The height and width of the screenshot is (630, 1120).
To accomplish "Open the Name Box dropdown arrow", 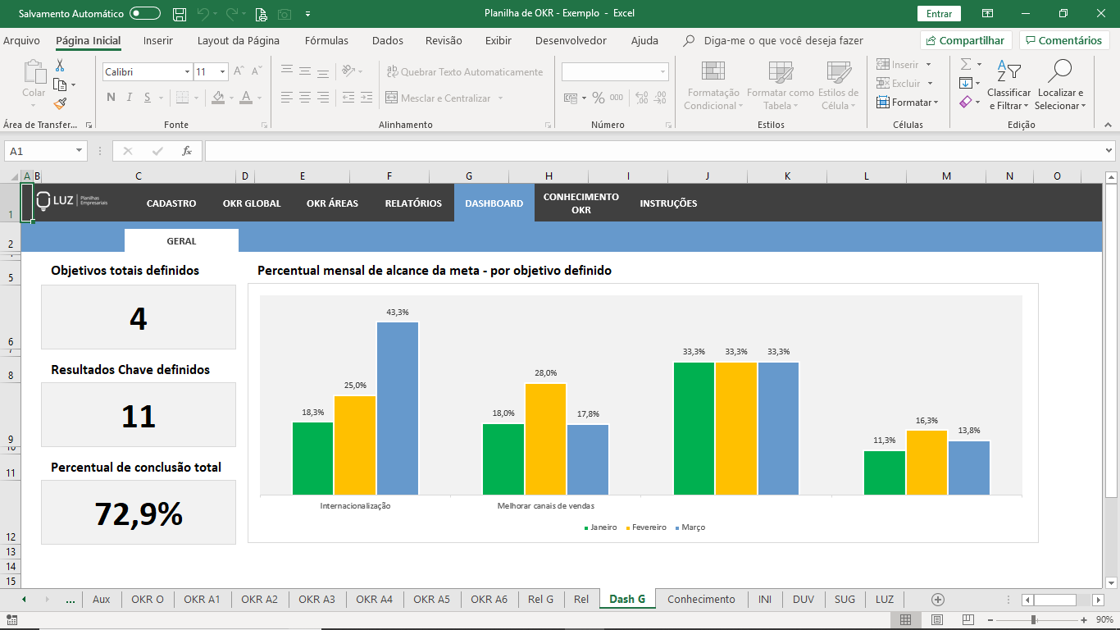I will (80, 151).
